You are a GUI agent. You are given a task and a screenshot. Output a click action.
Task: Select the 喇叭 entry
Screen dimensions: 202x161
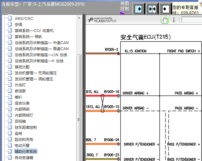18,97
